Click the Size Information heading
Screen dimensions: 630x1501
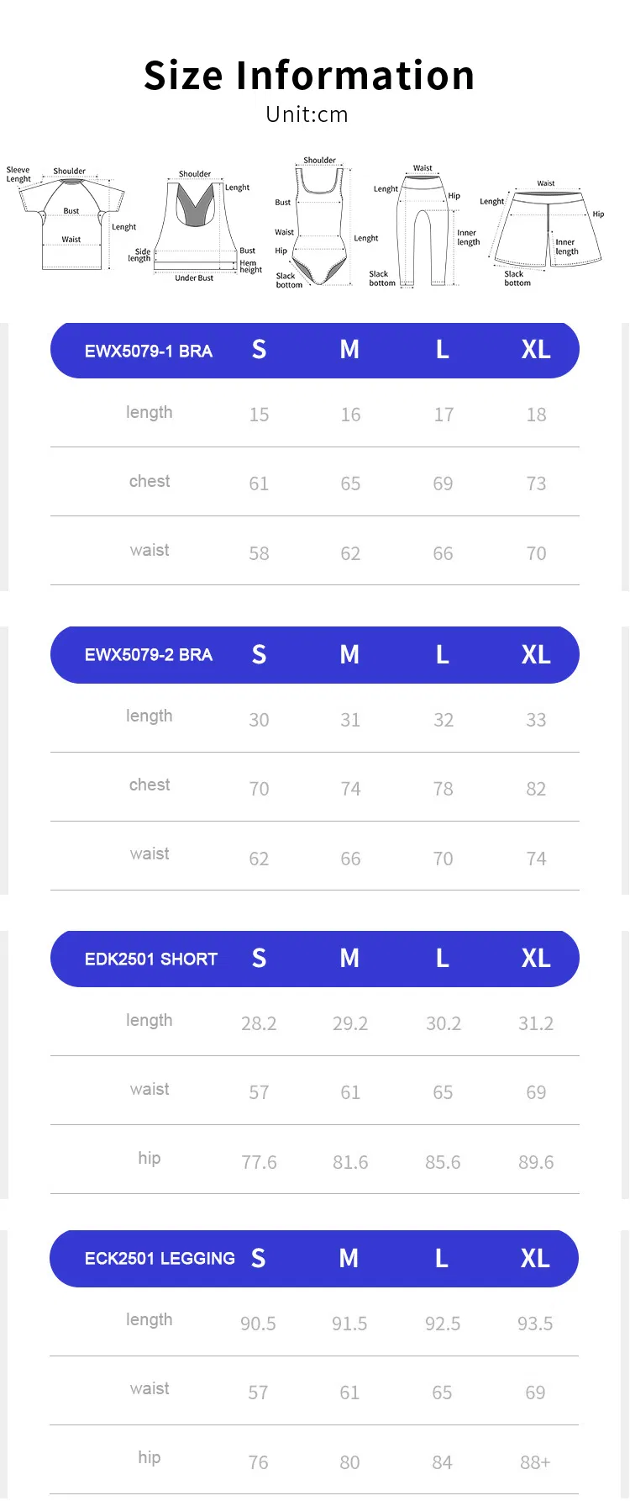309,76
